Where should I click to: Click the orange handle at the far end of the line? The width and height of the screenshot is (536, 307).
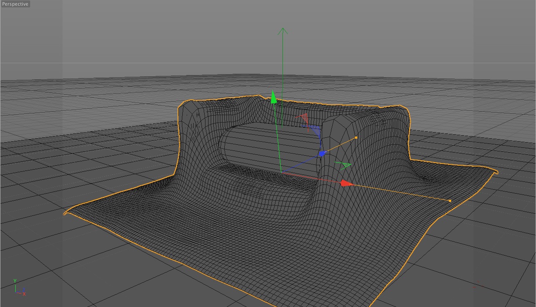[450, 201]
